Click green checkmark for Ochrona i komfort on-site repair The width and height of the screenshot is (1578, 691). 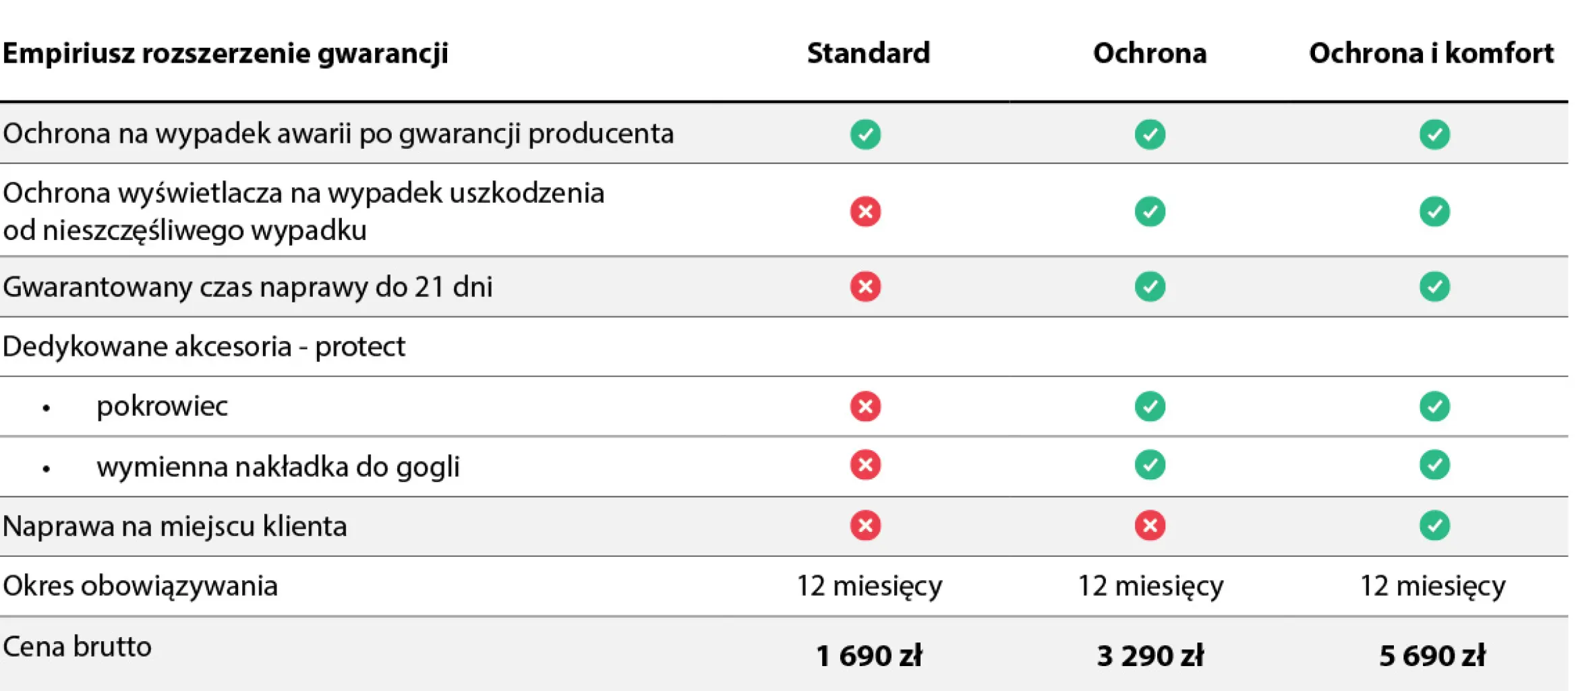(1434, 526)
